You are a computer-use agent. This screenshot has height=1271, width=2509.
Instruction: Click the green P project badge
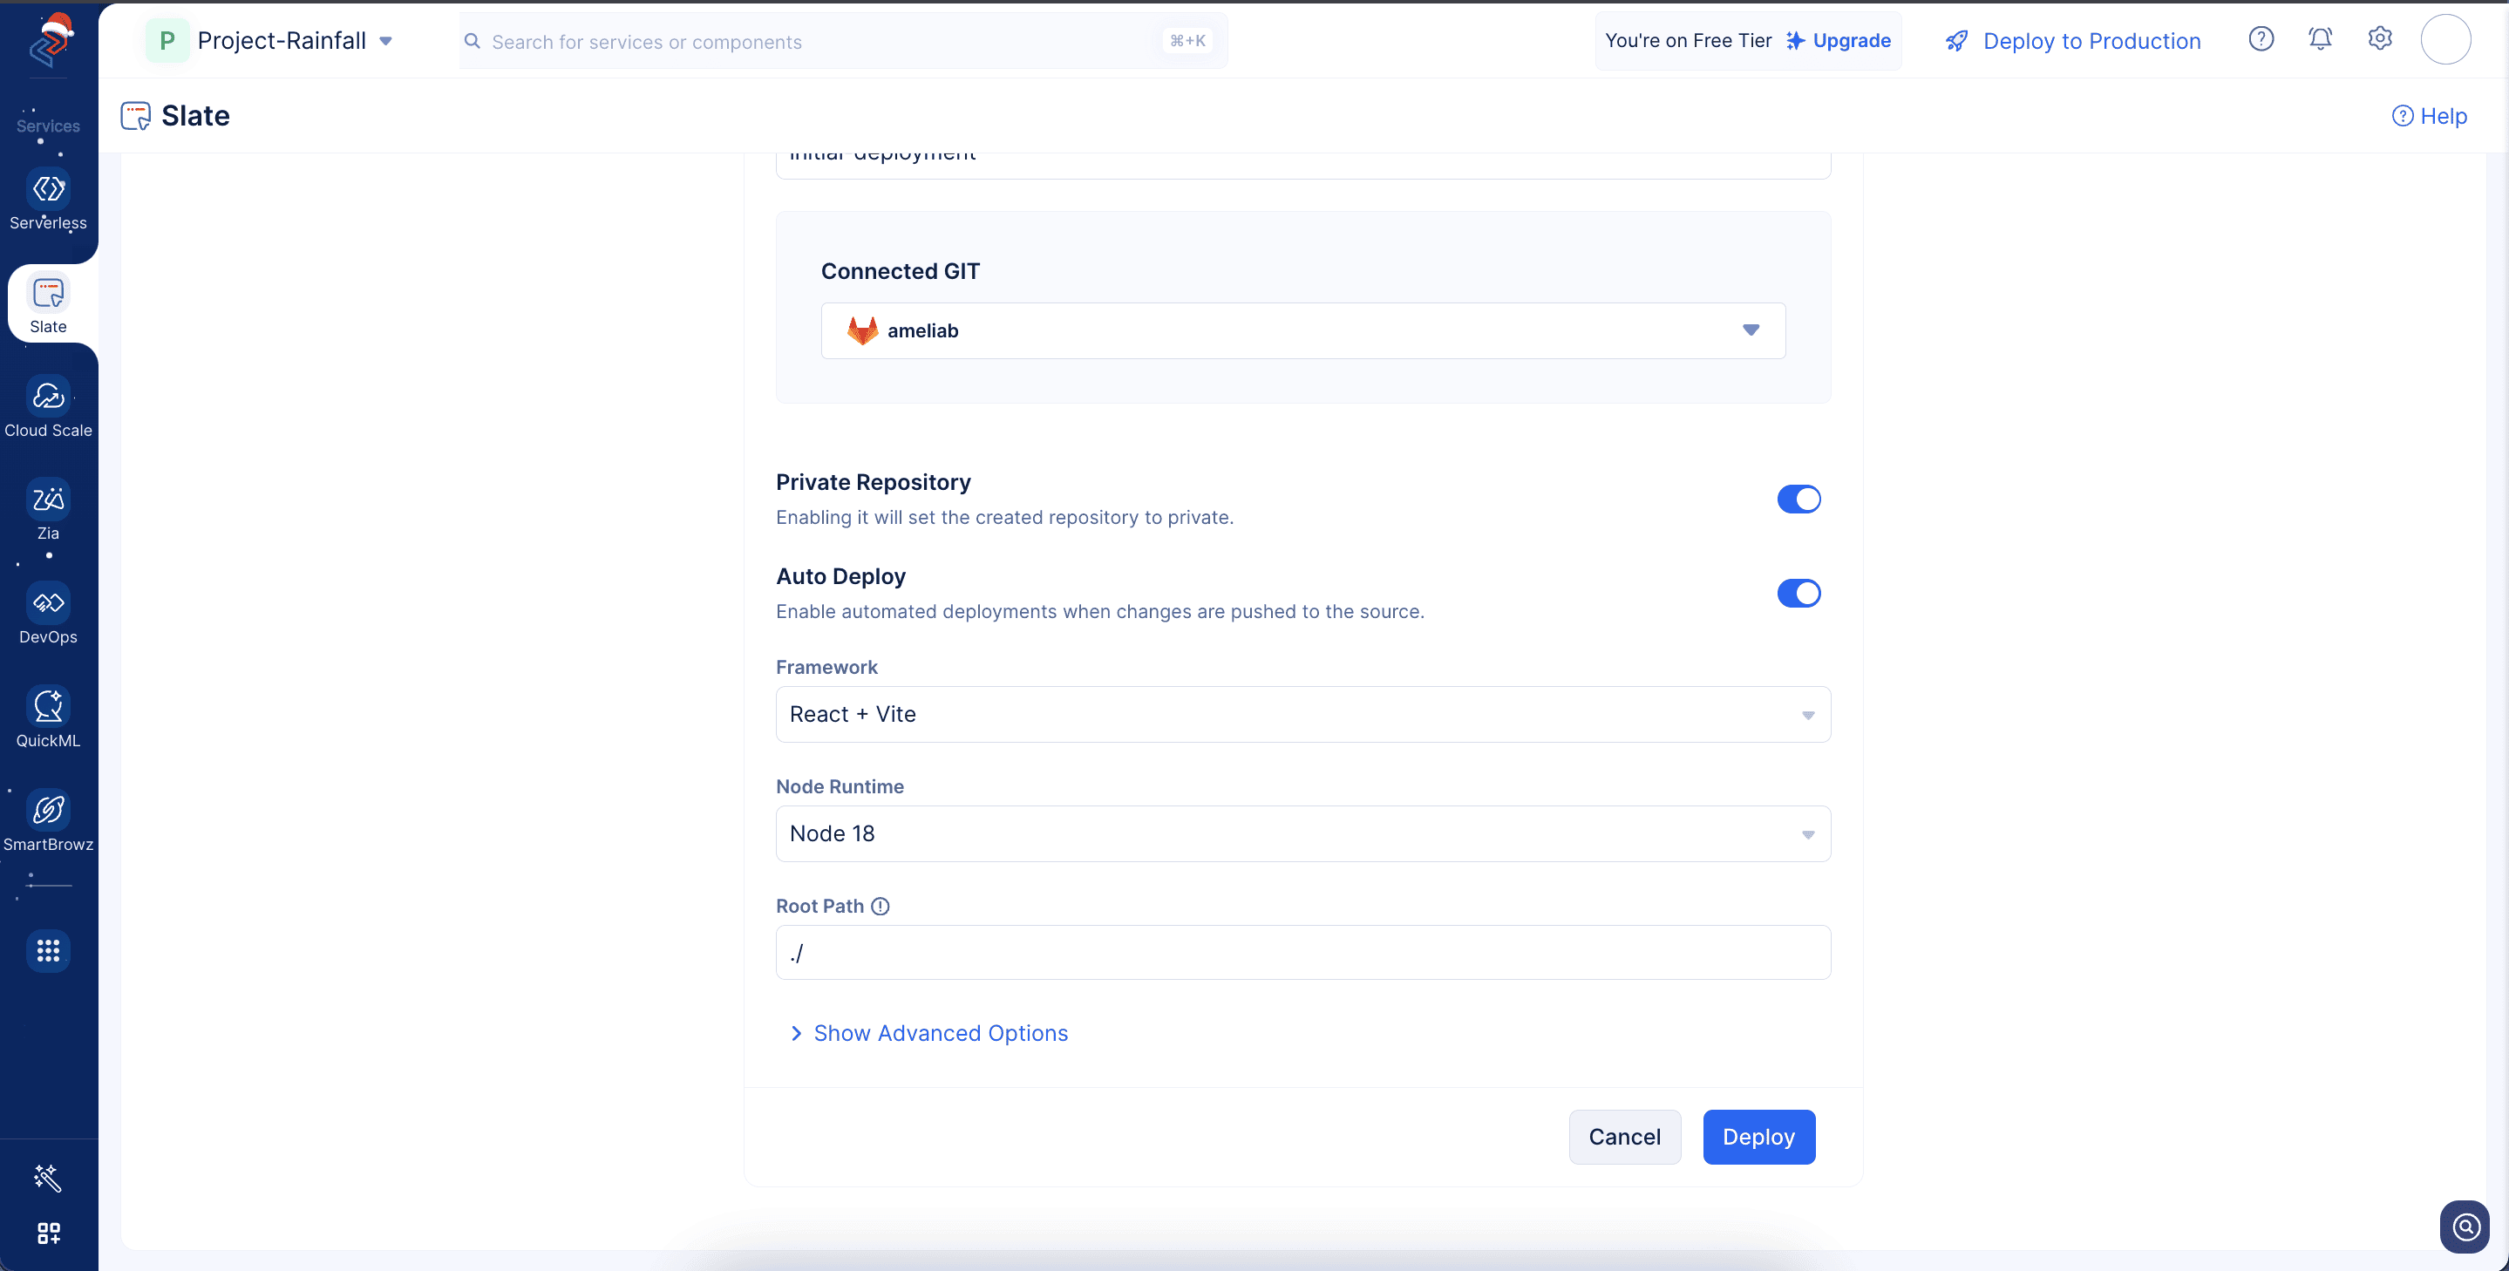point(167,41)
